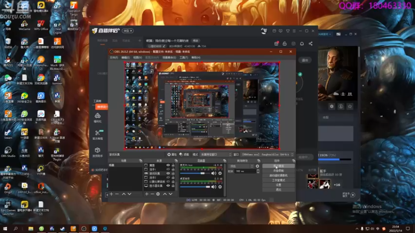Image resolution: width=415 pixels, height=233 pixels.
Task: Click star favorite icon in right window
Action: click(x=350, y=107)
